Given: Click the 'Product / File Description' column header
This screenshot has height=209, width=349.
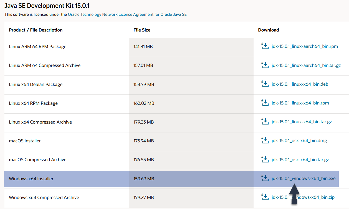Looking at the screenshot, I should point(36,30).
